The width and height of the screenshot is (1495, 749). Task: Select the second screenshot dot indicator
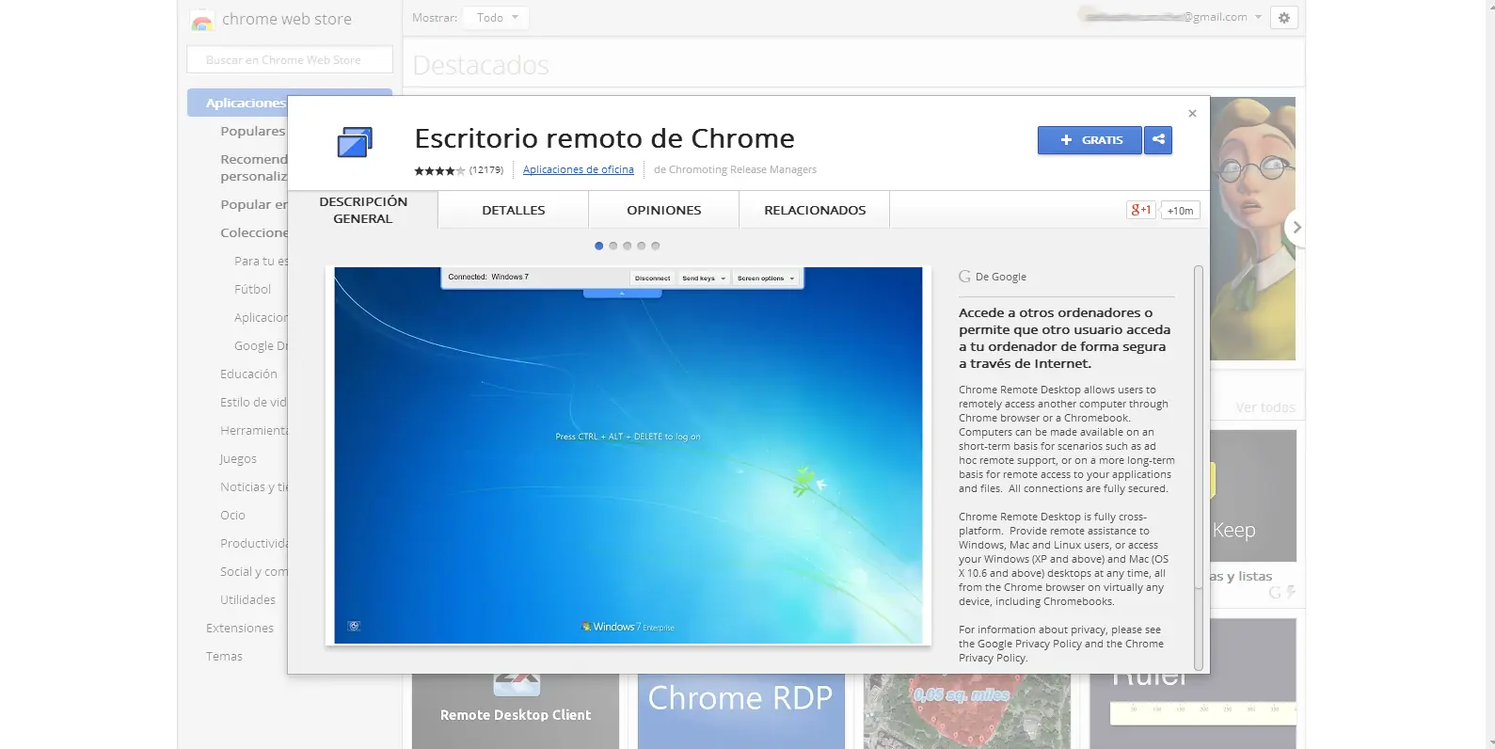pos(613,246)
